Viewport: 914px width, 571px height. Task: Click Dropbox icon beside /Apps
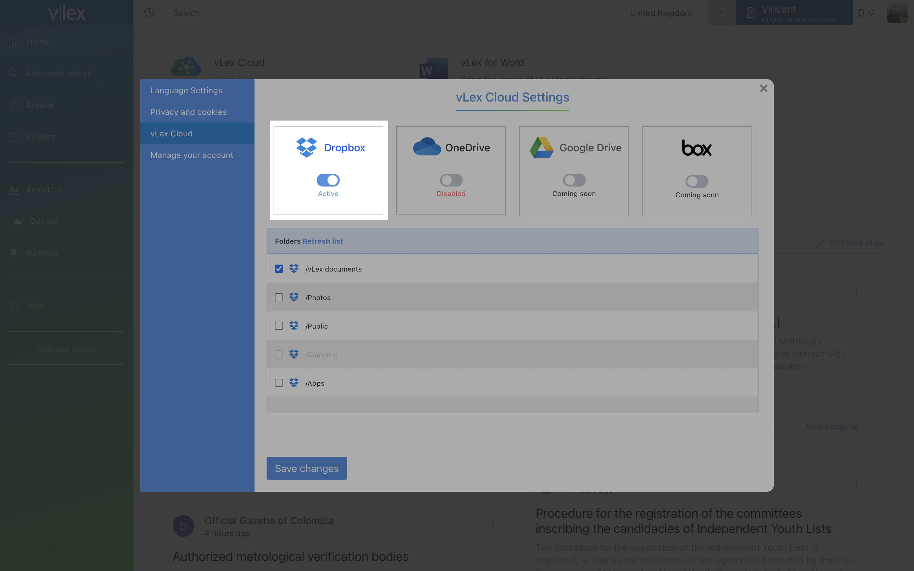click(x=294, y=383)
